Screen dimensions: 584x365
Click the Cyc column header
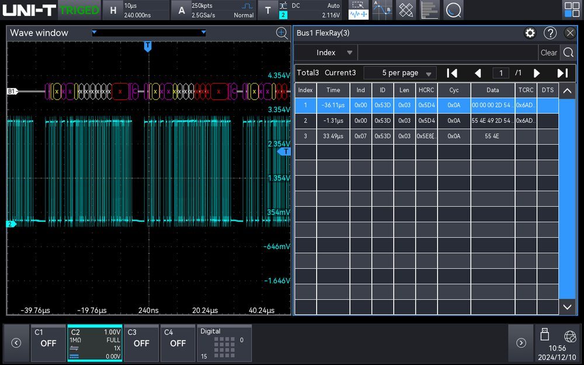coord(454,90)
